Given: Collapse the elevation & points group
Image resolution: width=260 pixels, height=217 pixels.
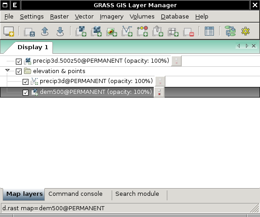Looking at the screenshot, I should [7, 70].
